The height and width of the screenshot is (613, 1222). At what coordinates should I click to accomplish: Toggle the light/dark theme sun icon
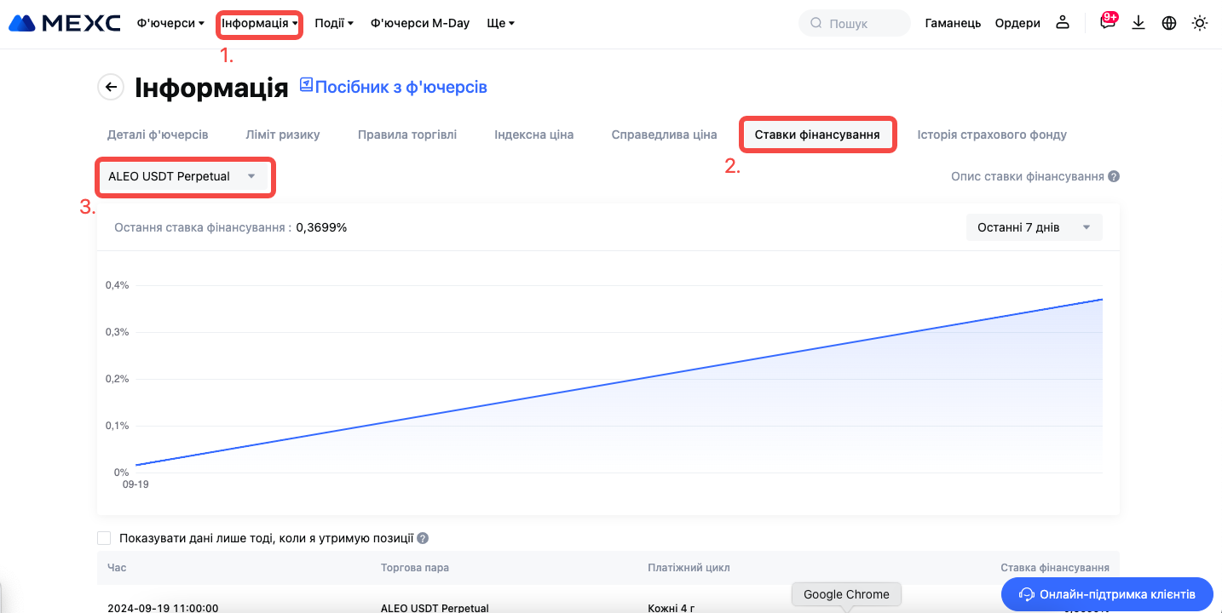click(x=1200, y=23)
